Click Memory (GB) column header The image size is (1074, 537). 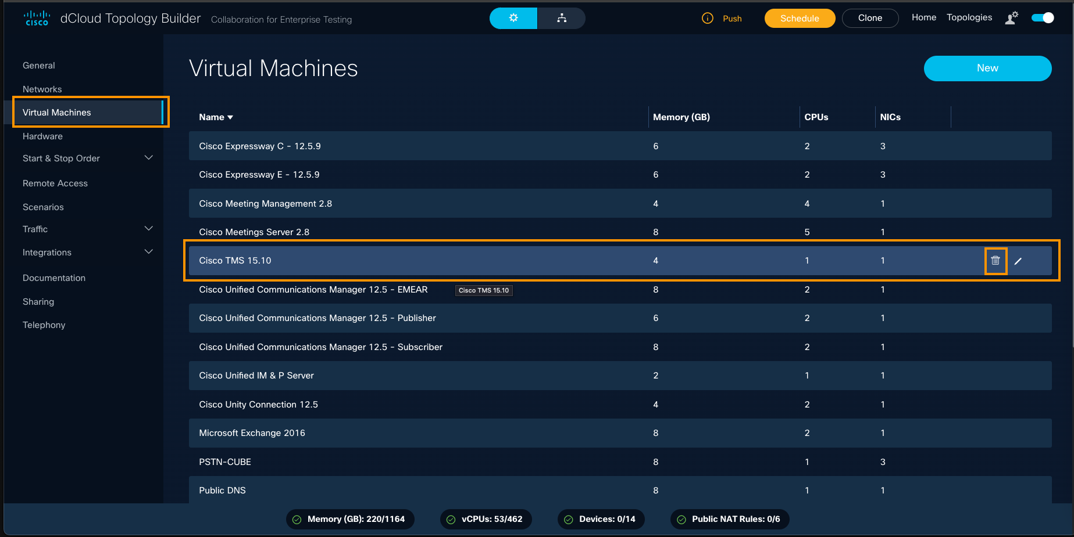pos(681,117)
